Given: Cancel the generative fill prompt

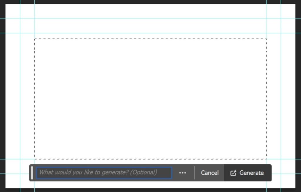Looking at the screenshot, I should (210, 173).
